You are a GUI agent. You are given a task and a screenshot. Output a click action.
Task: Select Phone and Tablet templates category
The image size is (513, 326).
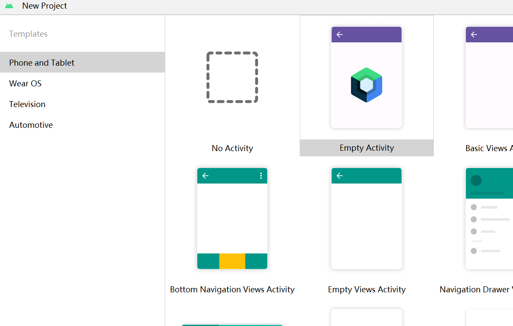coord(42,63)
